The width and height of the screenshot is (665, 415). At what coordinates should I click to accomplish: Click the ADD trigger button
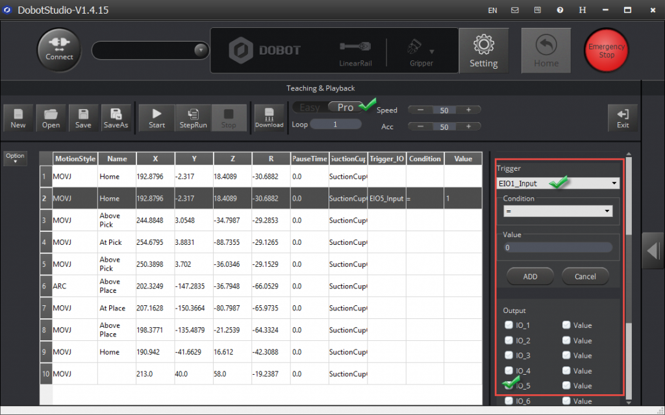(x=530, y=276)
